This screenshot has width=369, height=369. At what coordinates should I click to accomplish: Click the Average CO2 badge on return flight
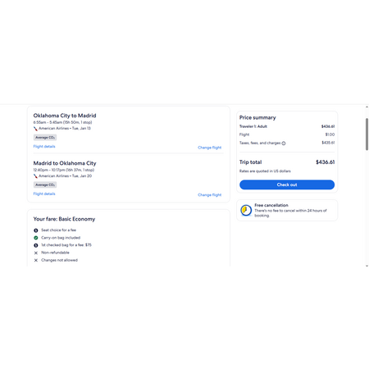coord(45,184)
